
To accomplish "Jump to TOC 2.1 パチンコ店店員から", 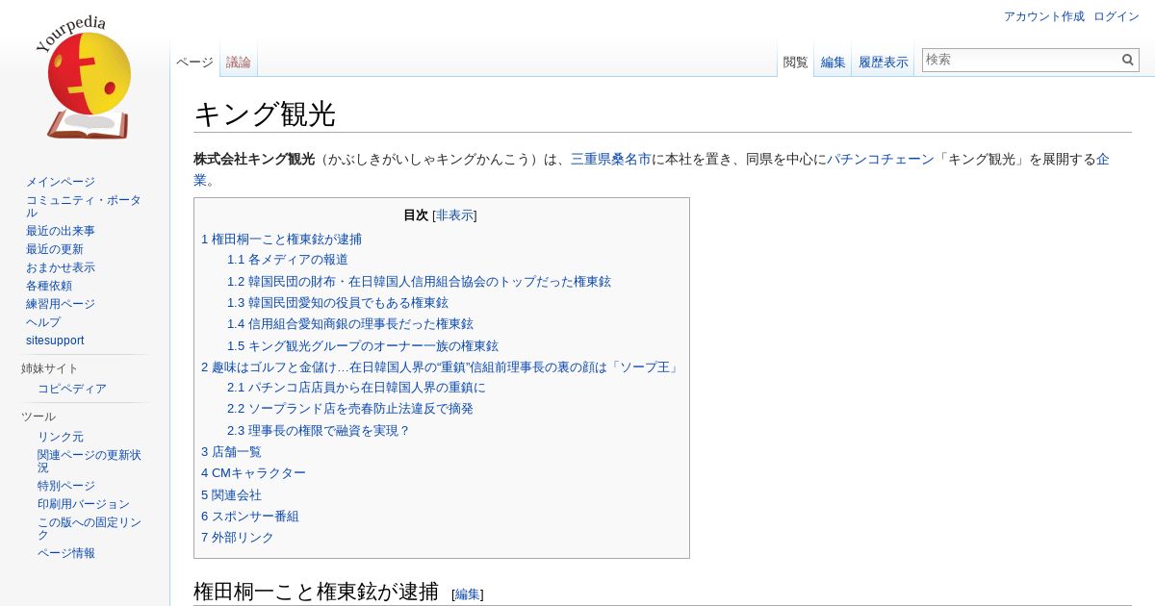I will pyautogui.click(x=356, y=388).
